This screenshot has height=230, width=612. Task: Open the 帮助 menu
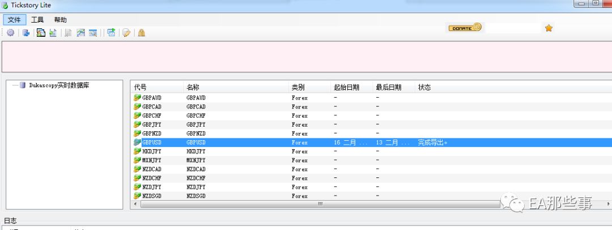pyautogui.click(x=61, y=19)
